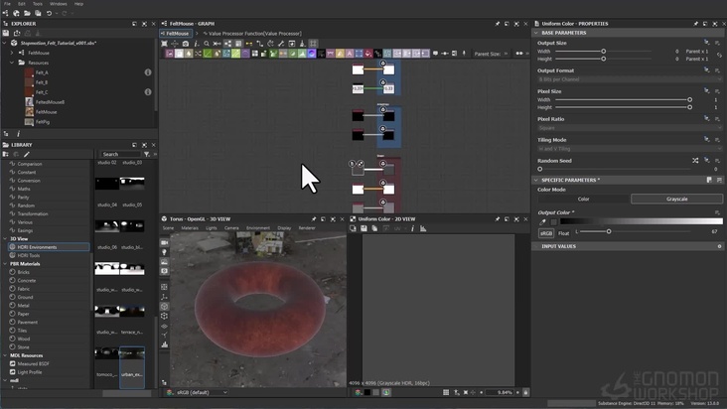Click the randomize seed shuffle icon

695,159
